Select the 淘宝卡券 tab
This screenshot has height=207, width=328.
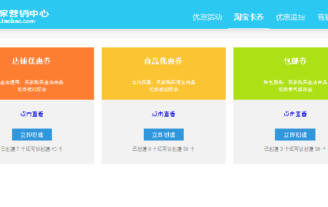tap(249, 17)
